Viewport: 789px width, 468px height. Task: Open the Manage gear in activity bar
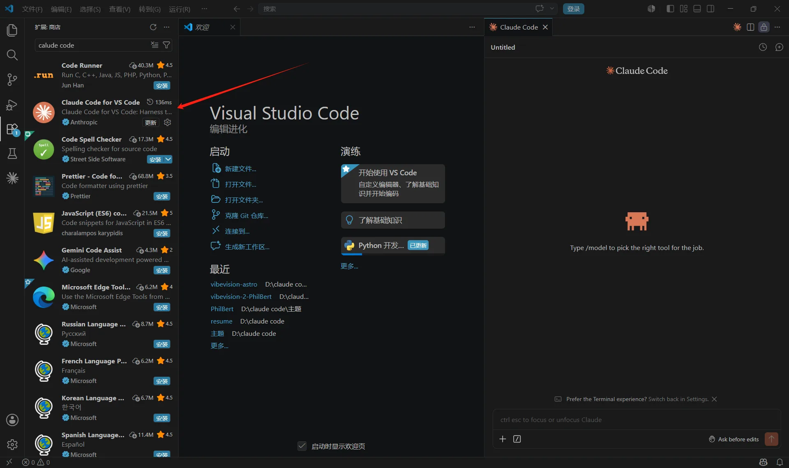click(x=12, y=444)
